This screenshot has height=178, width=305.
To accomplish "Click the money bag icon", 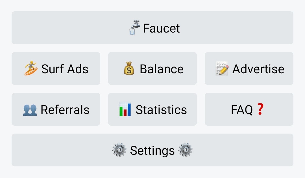I will pos(129,68).
